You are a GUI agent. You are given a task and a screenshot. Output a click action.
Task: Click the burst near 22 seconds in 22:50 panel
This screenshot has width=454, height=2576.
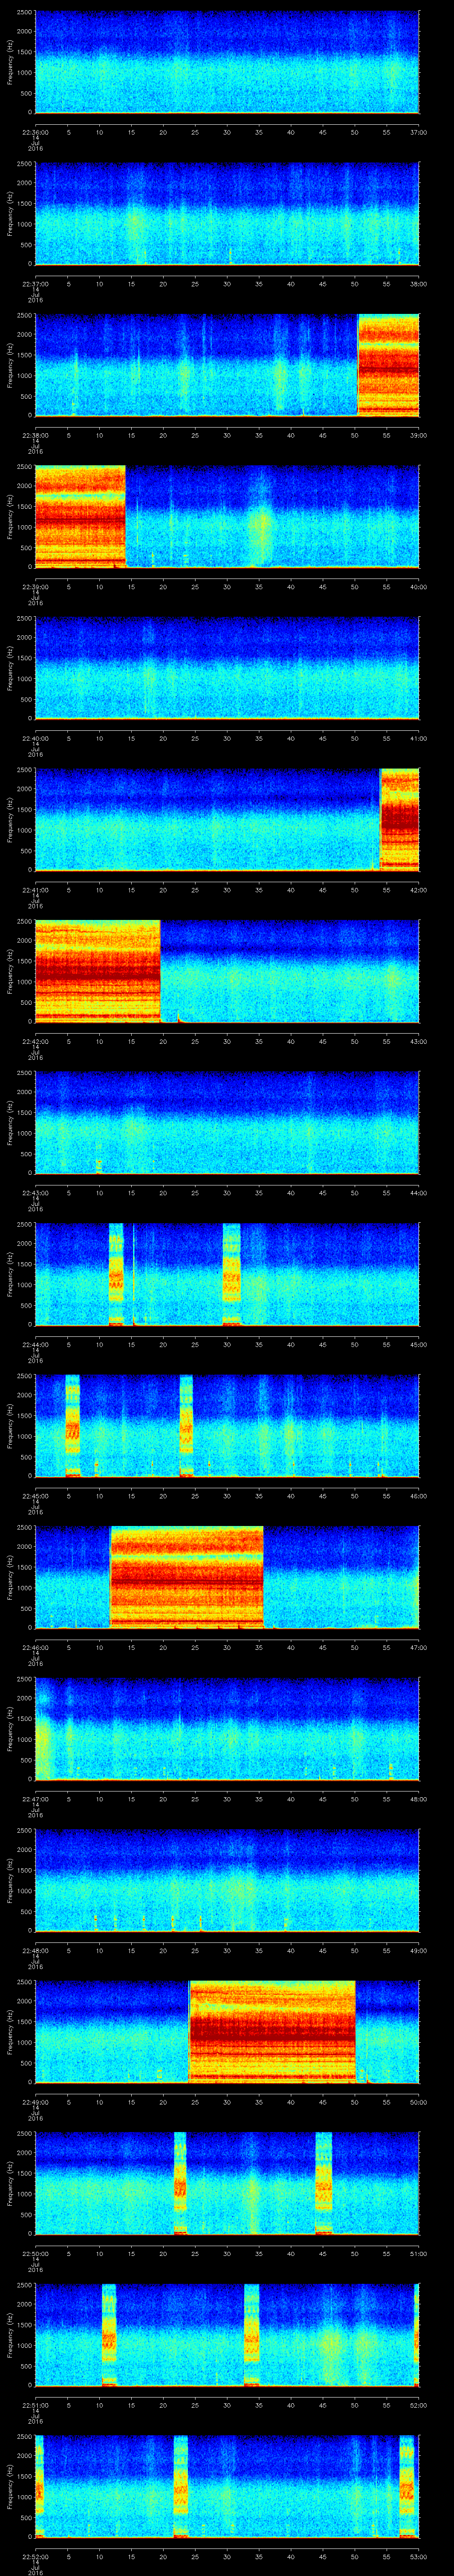(180, 2183)
